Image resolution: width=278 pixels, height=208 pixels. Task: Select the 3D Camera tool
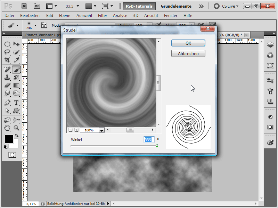pos(16,120)
